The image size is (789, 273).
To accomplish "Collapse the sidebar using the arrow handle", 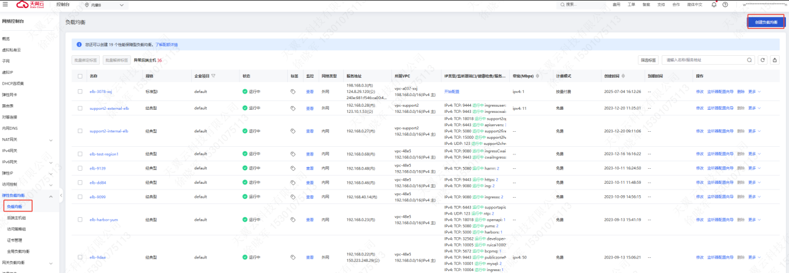I will tap(61, 196).
